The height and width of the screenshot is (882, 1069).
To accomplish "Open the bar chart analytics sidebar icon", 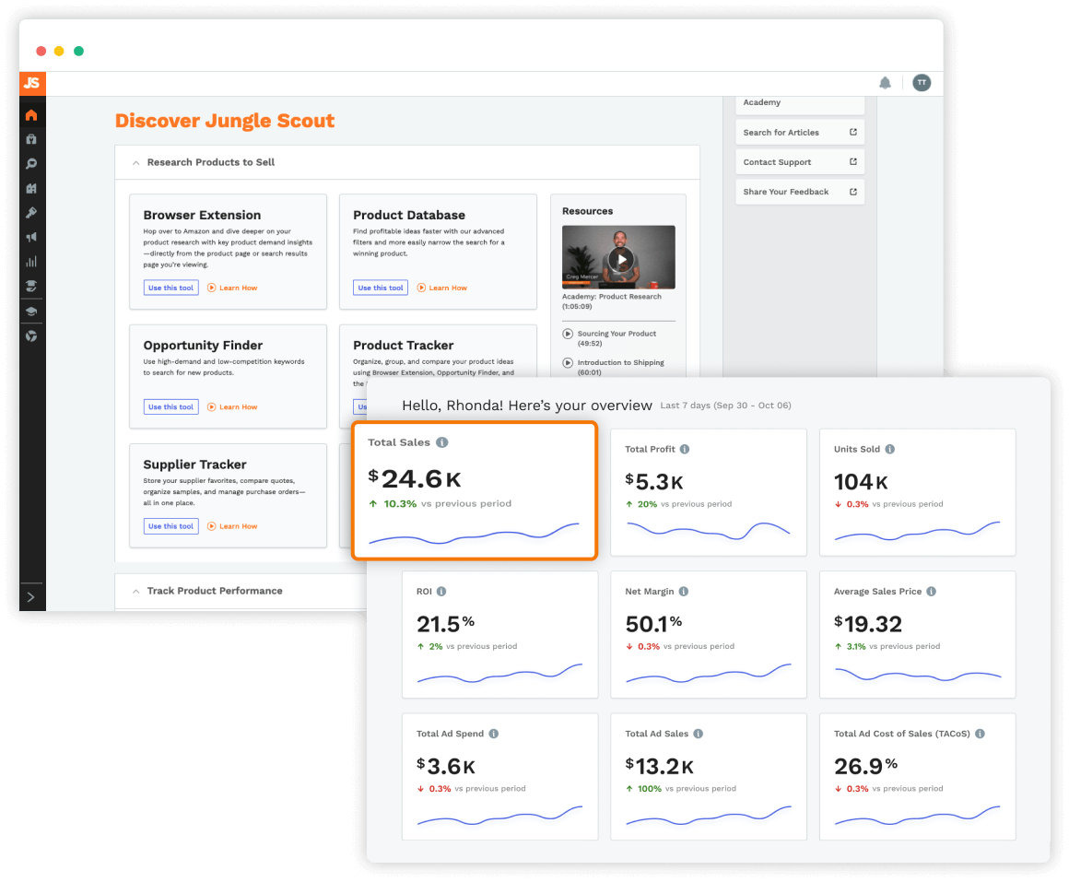I will coord(31,262).
